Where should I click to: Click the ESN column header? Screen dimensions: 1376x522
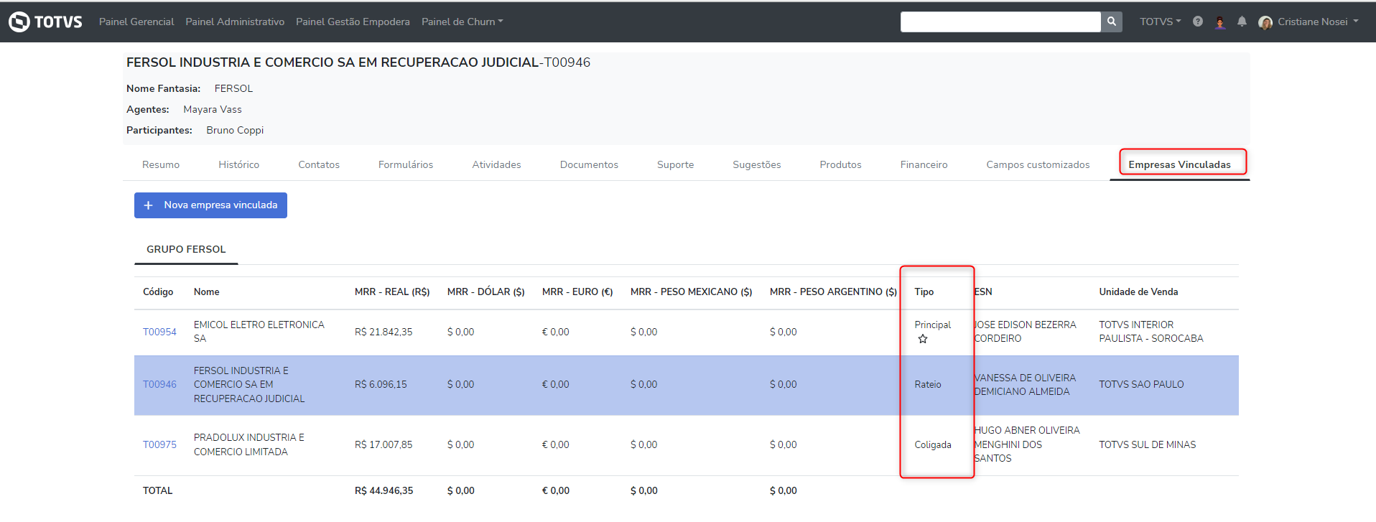point(983,292)
